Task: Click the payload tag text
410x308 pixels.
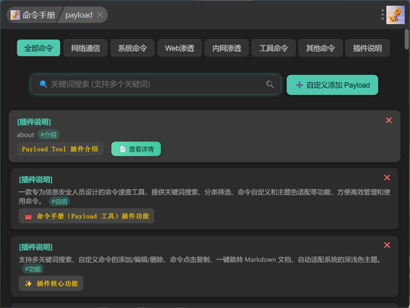Action: pyautogui.click(x=79, y=15)
